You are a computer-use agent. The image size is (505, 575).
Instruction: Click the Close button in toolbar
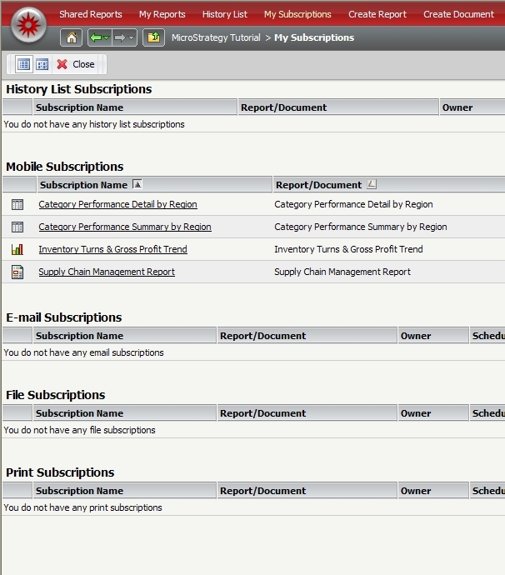point(75,64)
